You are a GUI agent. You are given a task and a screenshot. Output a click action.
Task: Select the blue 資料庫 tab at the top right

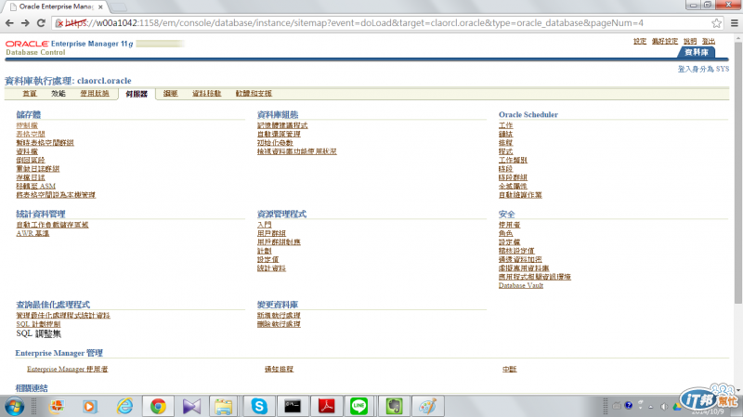(697, 52)
